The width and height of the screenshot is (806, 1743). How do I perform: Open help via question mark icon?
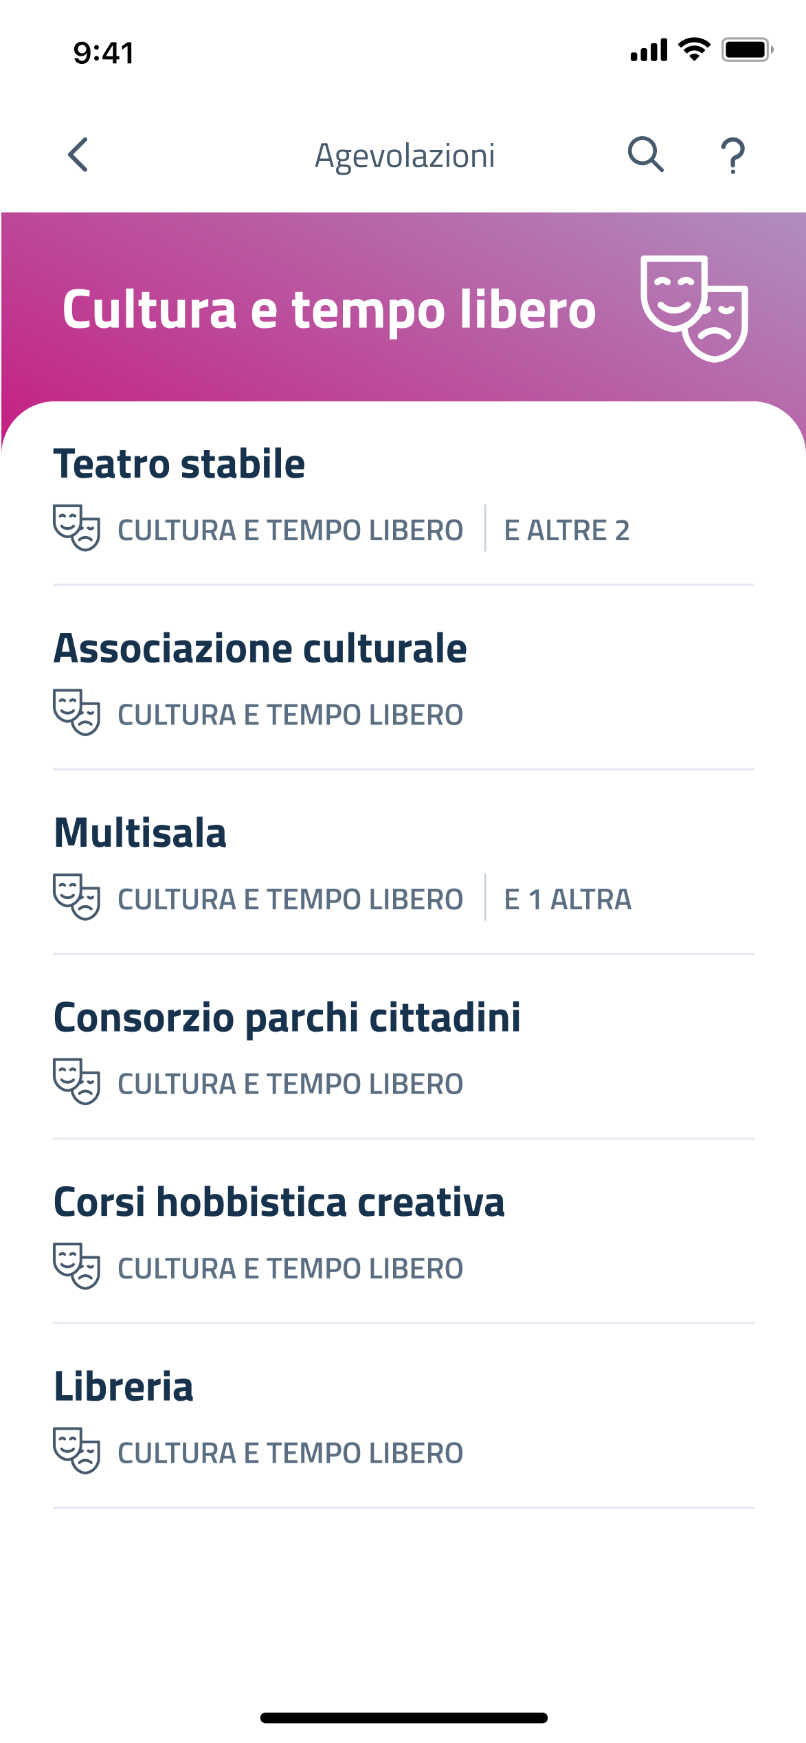pyautogui.click(x=732, y=155)
